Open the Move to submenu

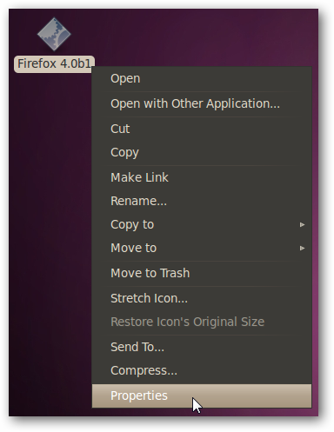pyautogui.click(x=202, y=248)
